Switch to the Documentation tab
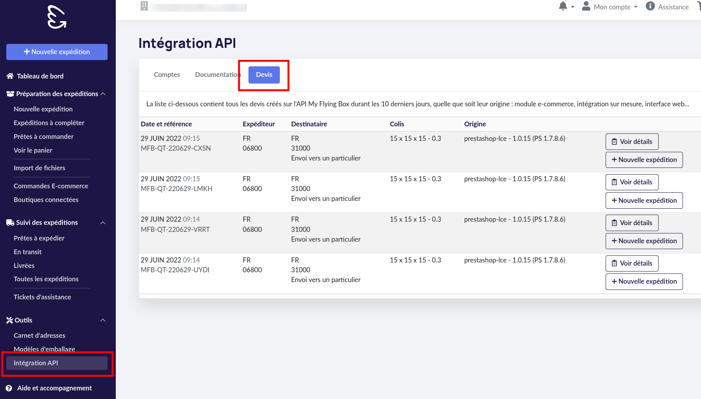The image size is (701, 399). (217, 75)
